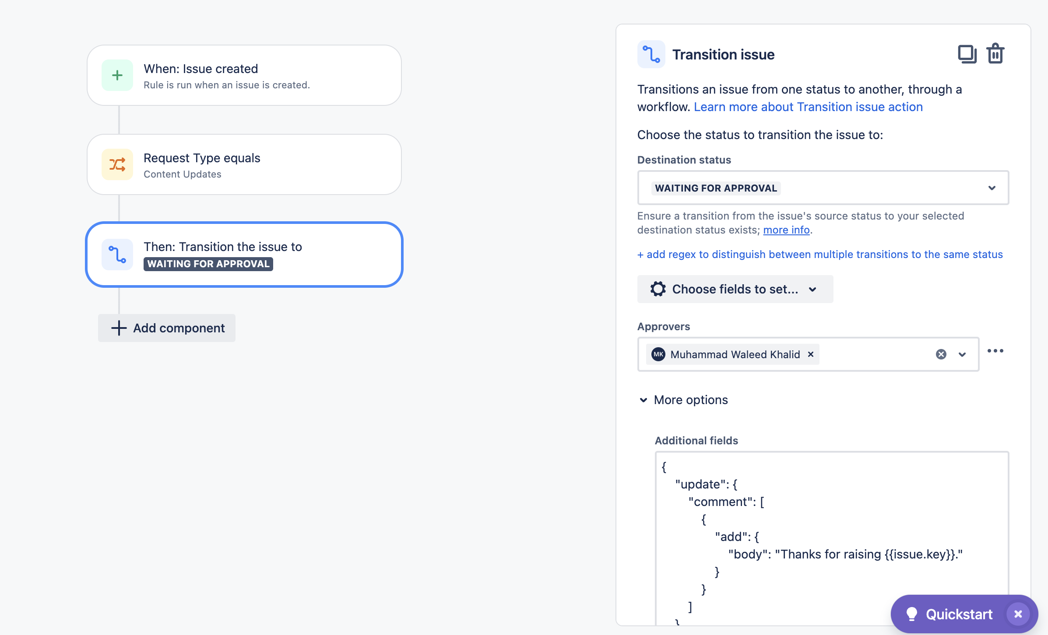This screenshot has width=1048, height=635.
Task: Click the green plus Issue created trigger icon
Action: click(117, 75)
